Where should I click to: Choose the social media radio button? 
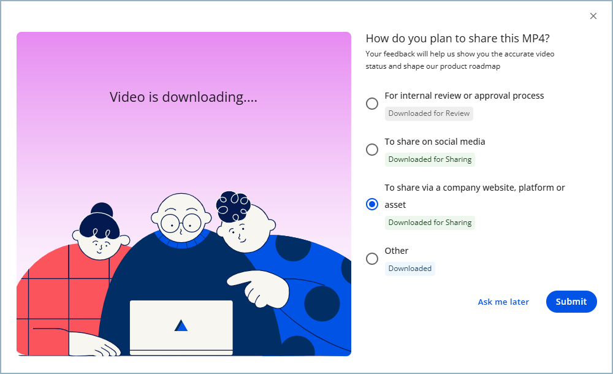[372, 150]
